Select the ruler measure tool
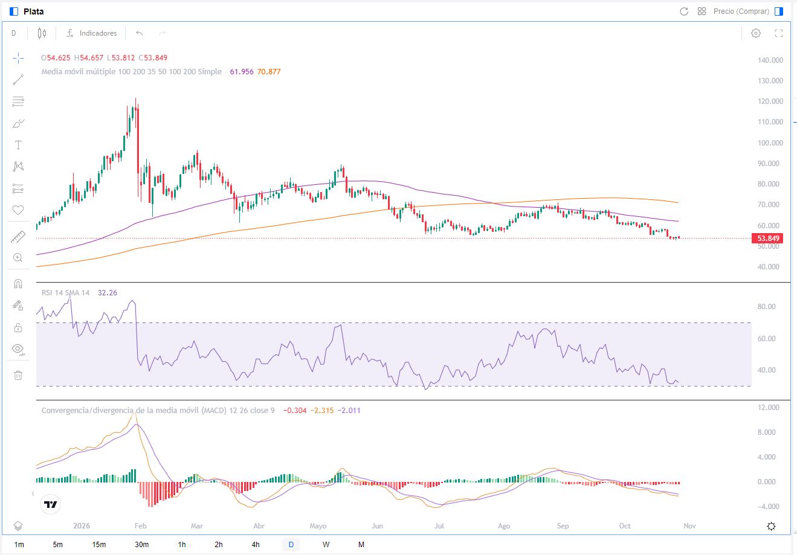The image size is (797, 555). (18, 237)
